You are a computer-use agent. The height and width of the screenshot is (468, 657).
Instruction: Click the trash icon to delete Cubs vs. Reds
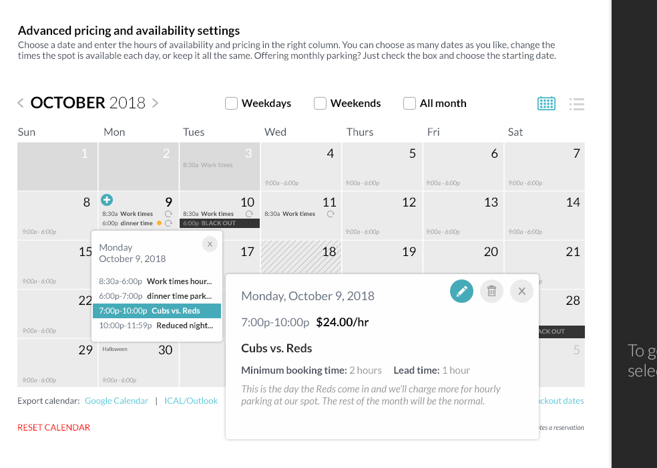point(491,291)
